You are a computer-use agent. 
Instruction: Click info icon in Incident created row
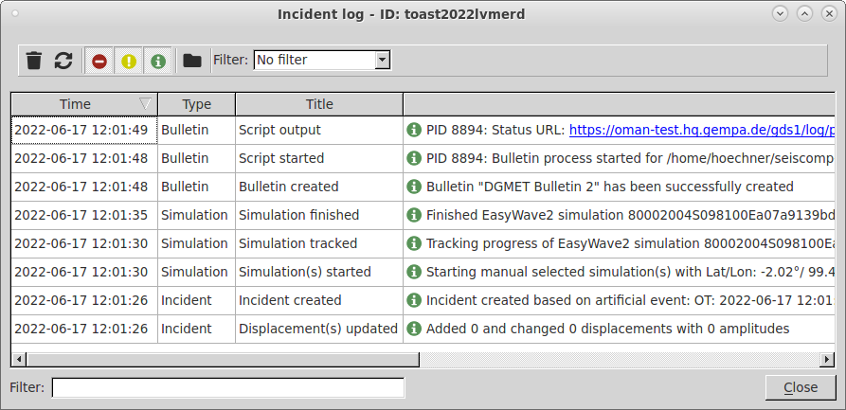(414, 300)
